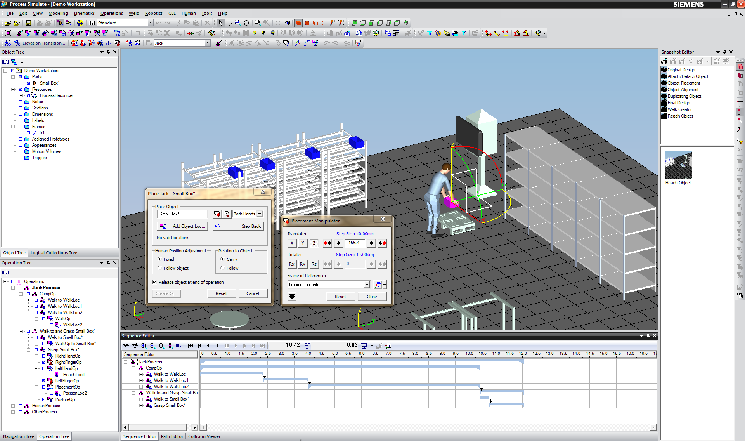745x441 pixels.
Task: Expand the OtherProcess node
Action: 13,412
